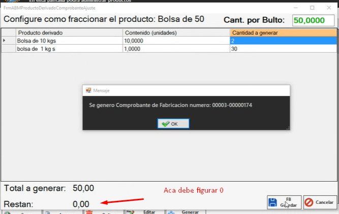Click the message dialog resize grip
The image size is (339, 214).
coord(287,128)
